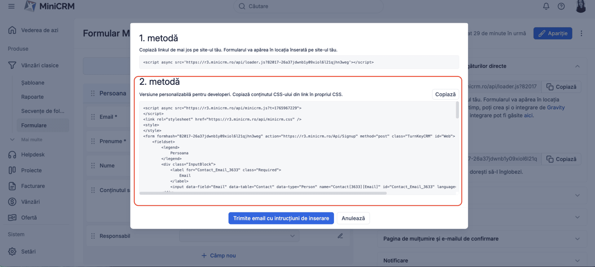This screenshot has height=267, width=595.
Task: Click the Helpdesk headset icon
Action: (12, 155)
